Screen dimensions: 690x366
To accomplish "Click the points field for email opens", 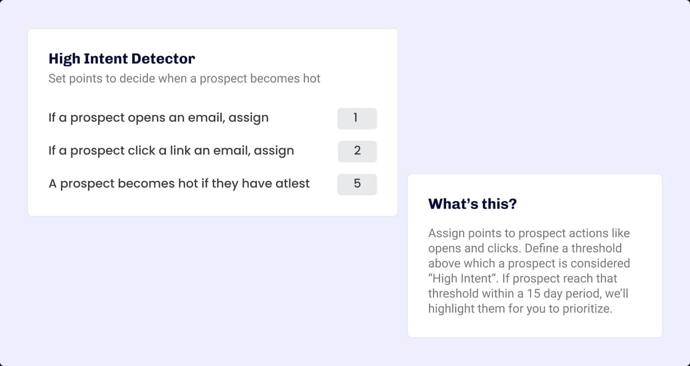I will [357, 119].
